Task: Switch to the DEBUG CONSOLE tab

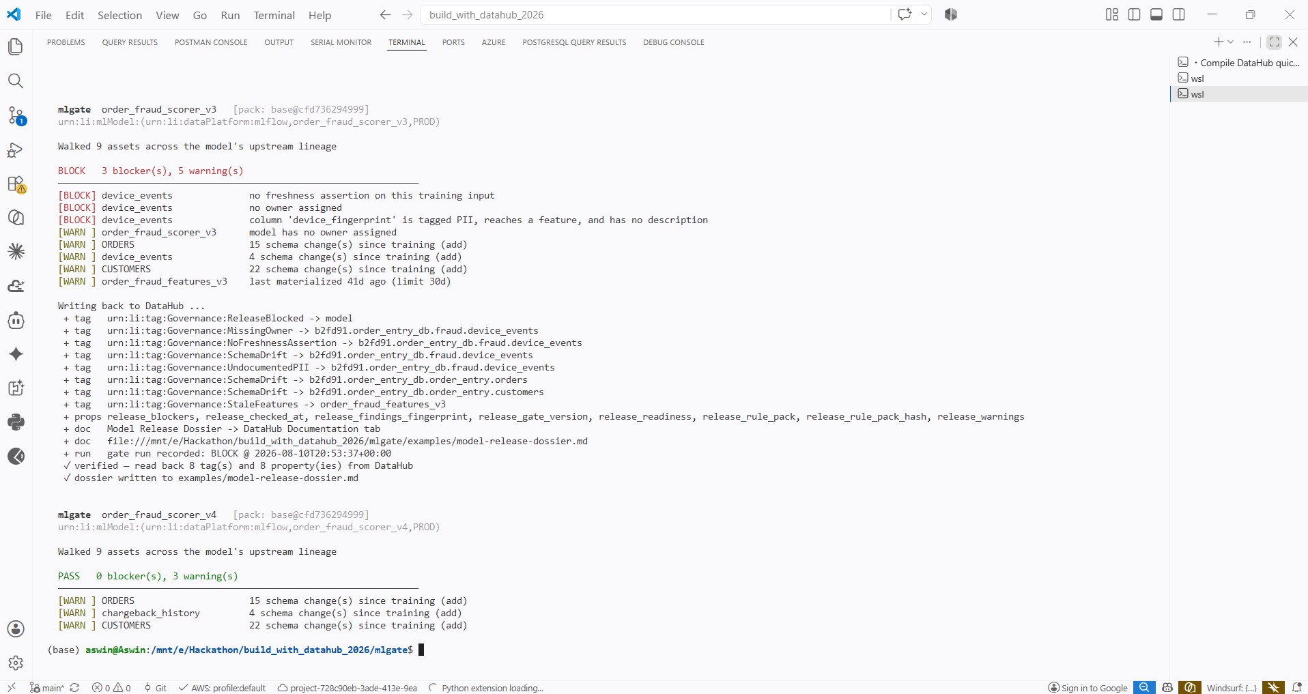Action: pyautogui.click(x=674, y=42)
